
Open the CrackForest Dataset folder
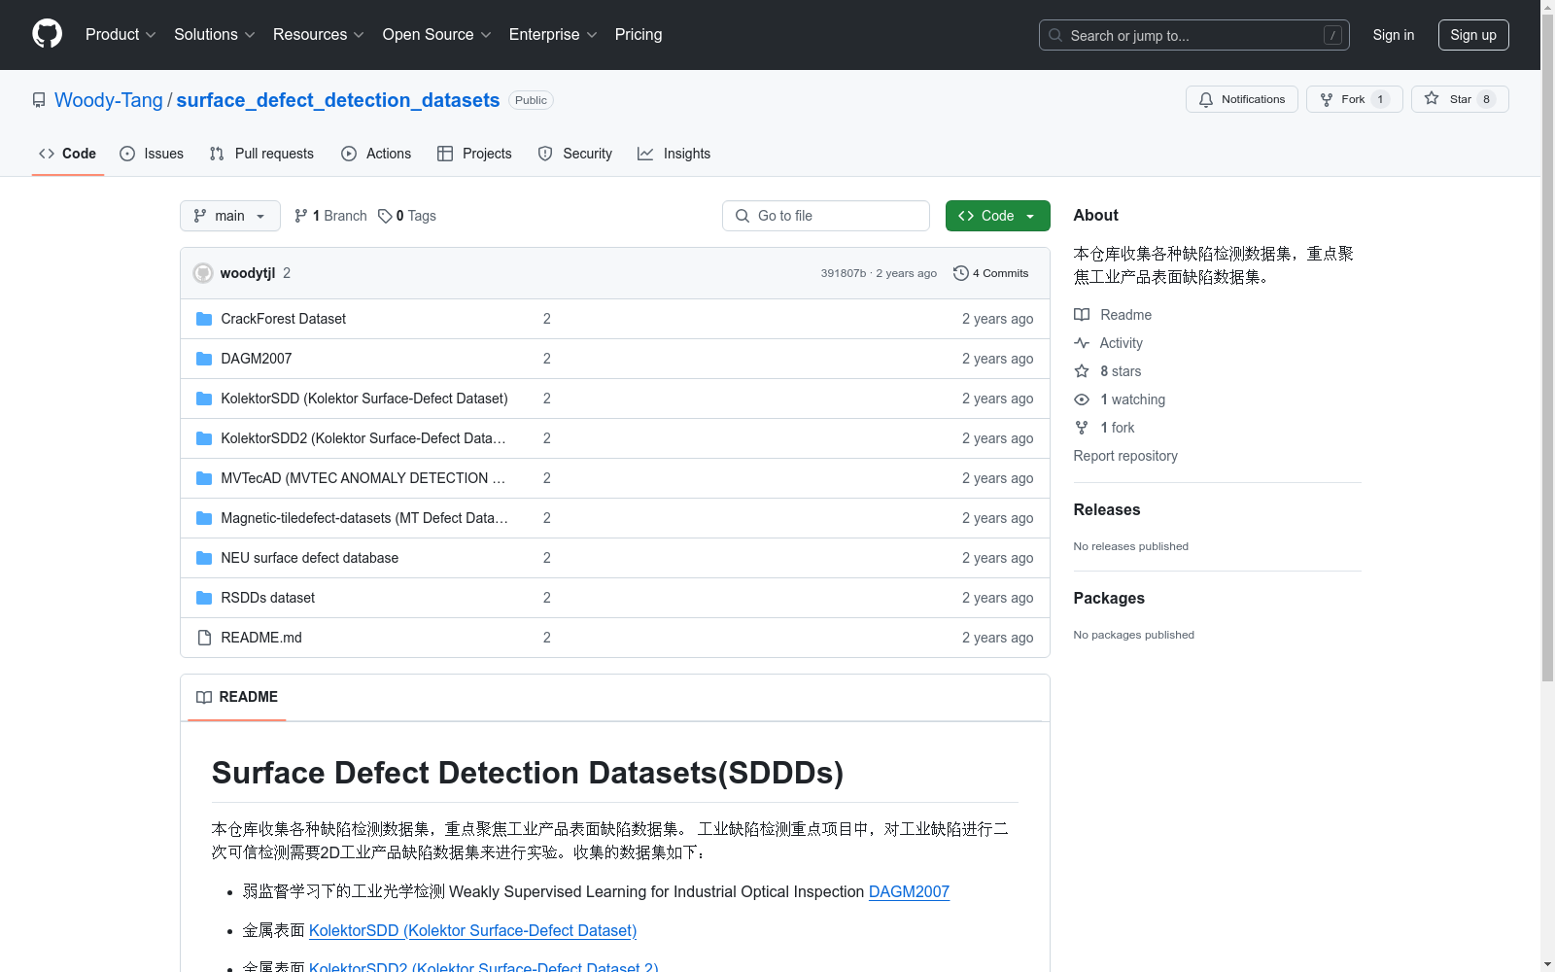pos(283,319)
